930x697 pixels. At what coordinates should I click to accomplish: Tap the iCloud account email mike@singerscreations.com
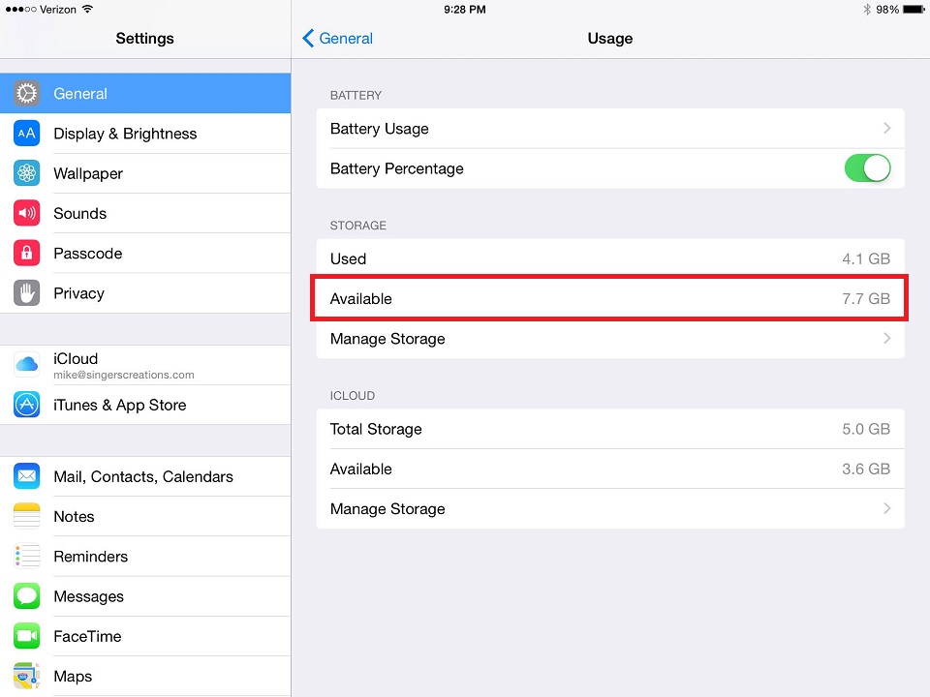pyautogui.click(x=123, y=375)
